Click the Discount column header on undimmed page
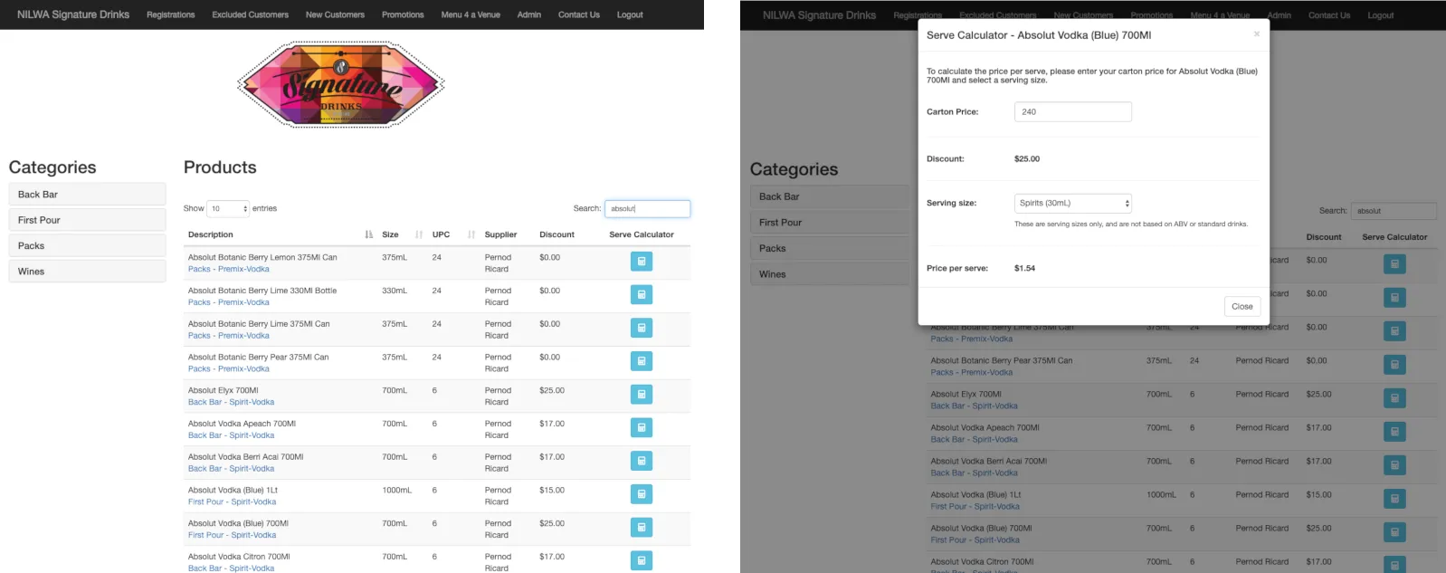This screenshot has height=573, width=1446. point(557,234)
